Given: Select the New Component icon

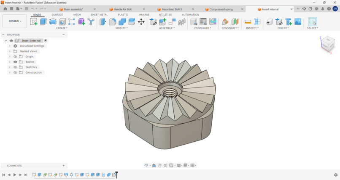Looking at the screenshot, I should pyautogui.click(x=162, y=21).
